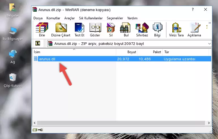Screen dimensions: 218x139
Task: Open the archive path dropdown
Action: [209, 44]
